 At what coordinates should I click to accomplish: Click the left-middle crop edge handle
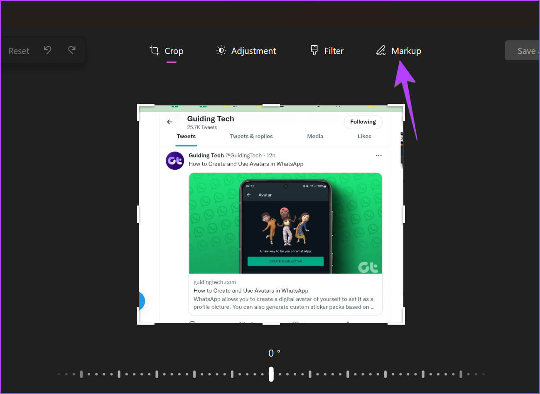[138, 215]
